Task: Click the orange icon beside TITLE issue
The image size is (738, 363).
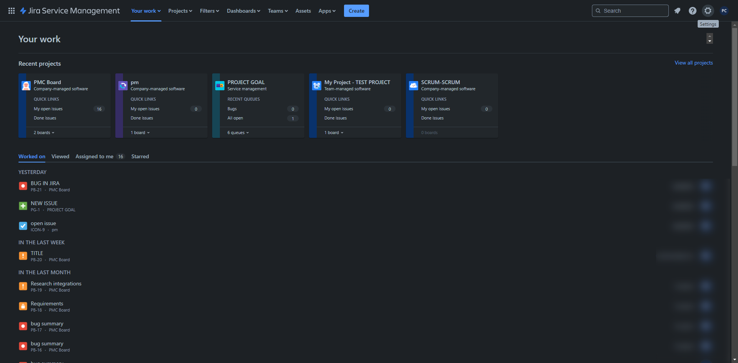Action: (23, 256)
